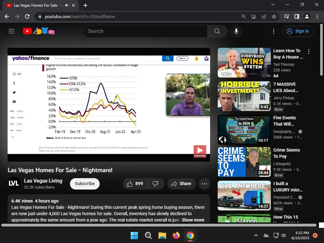Open the tab search chevron in the title bar
Viewport: 324px width, 243px height.
[x=273, y=4]
